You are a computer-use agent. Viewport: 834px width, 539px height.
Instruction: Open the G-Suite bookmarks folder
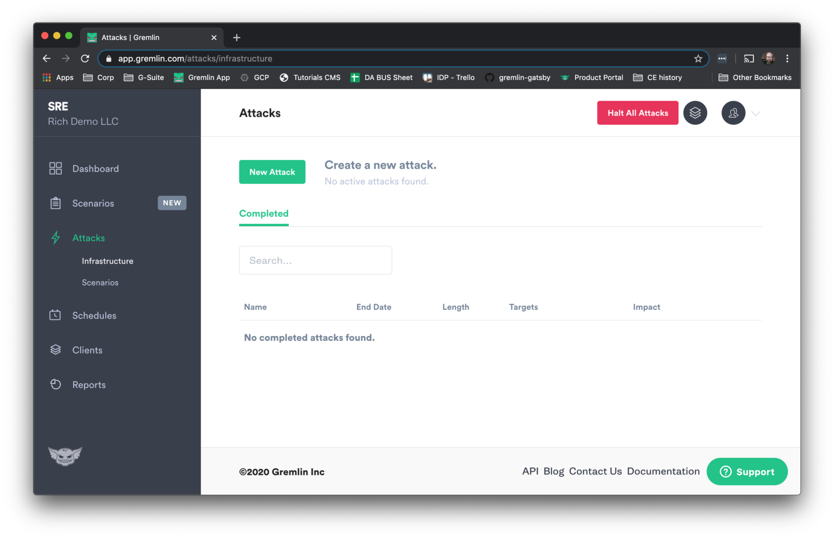tap(144, 77)
